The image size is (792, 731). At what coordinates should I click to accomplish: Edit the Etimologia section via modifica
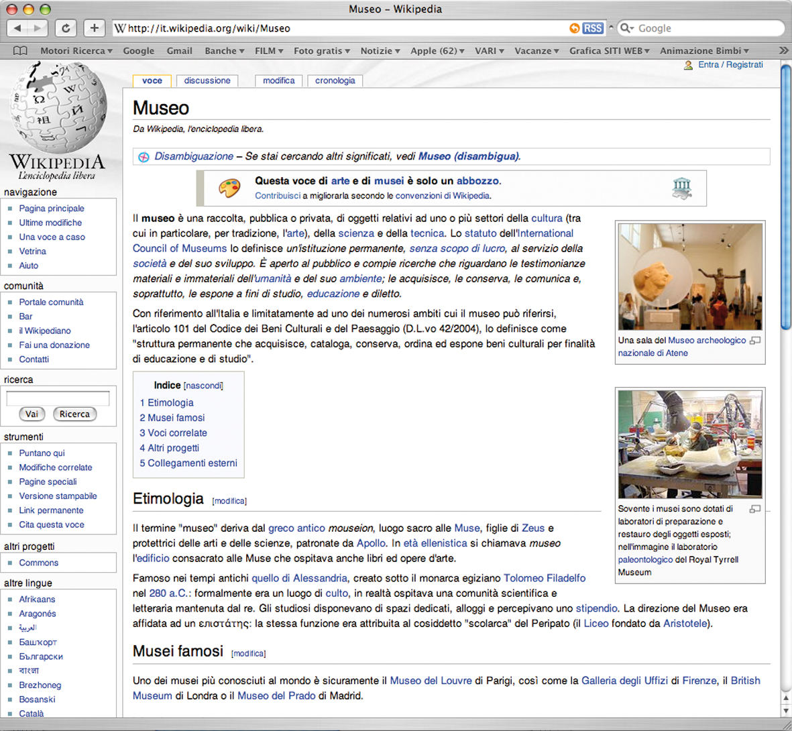[x=229, y=501]
